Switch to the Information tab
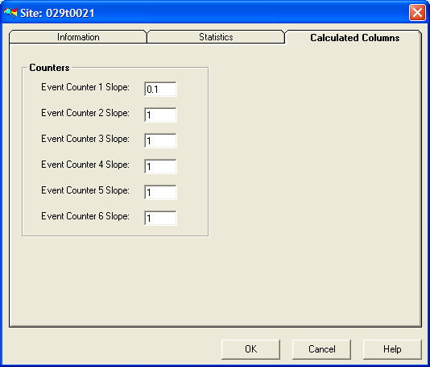Screen dimensions: 430x367 (x=78, y=37)
